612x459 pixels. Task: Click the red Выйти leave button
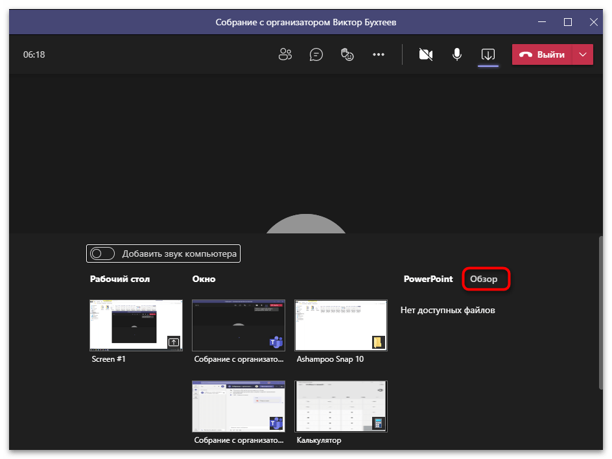coord(543,54)
